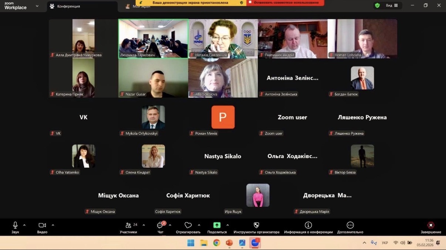Screen dimensions: 446x250
Task: Click Остановить совместное использование red button
Action: (285, 3)
